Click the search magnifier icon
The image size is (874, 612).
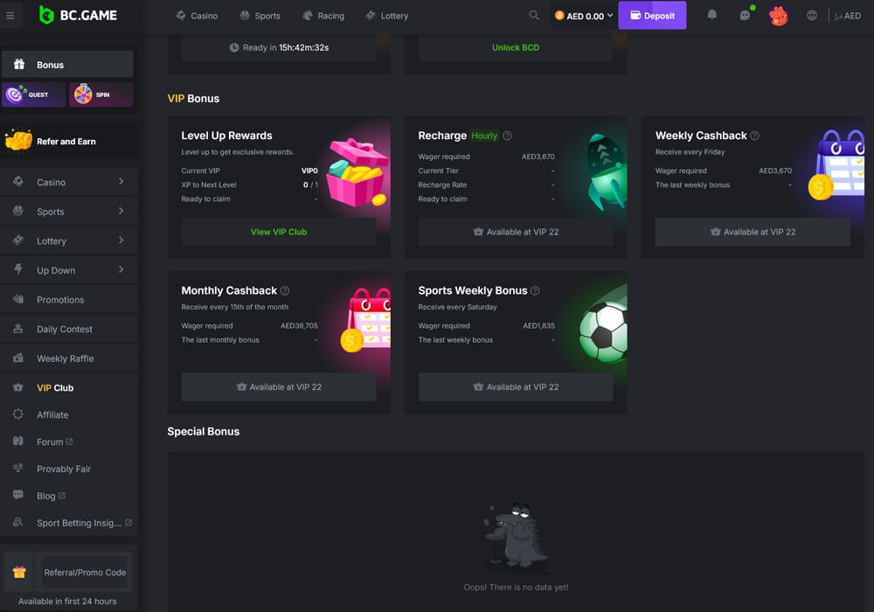[534, 16]
